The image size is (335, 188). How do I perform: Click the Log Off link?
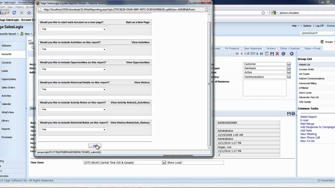tap(320, 26)
